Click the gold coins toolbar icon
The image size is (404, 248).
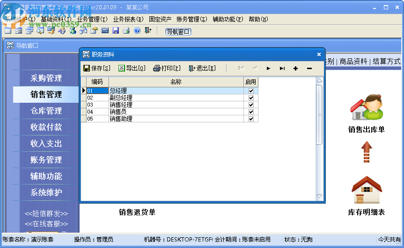(x=51, y=31)
